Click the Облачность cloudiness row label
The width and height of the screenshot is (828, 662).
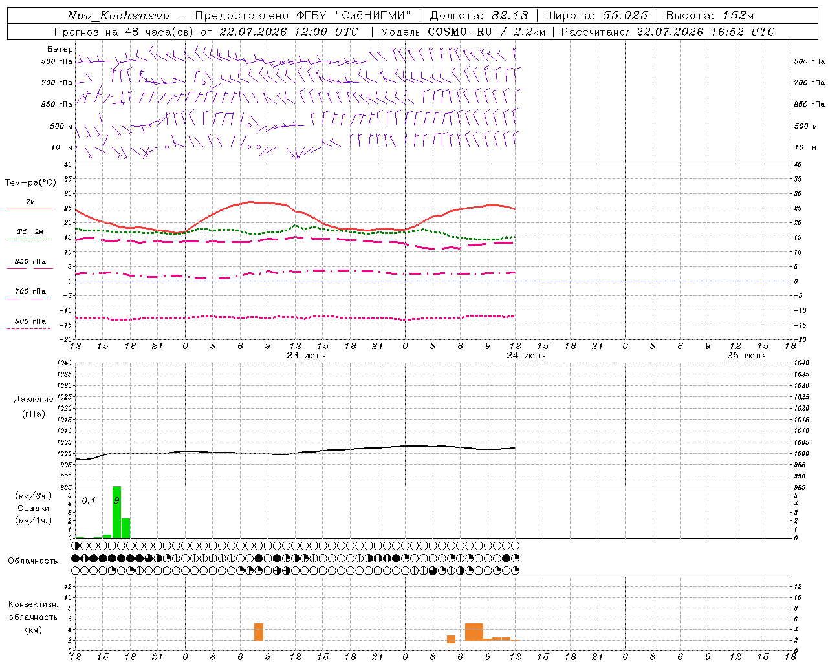pyautogui.click(x=33, y=561)
